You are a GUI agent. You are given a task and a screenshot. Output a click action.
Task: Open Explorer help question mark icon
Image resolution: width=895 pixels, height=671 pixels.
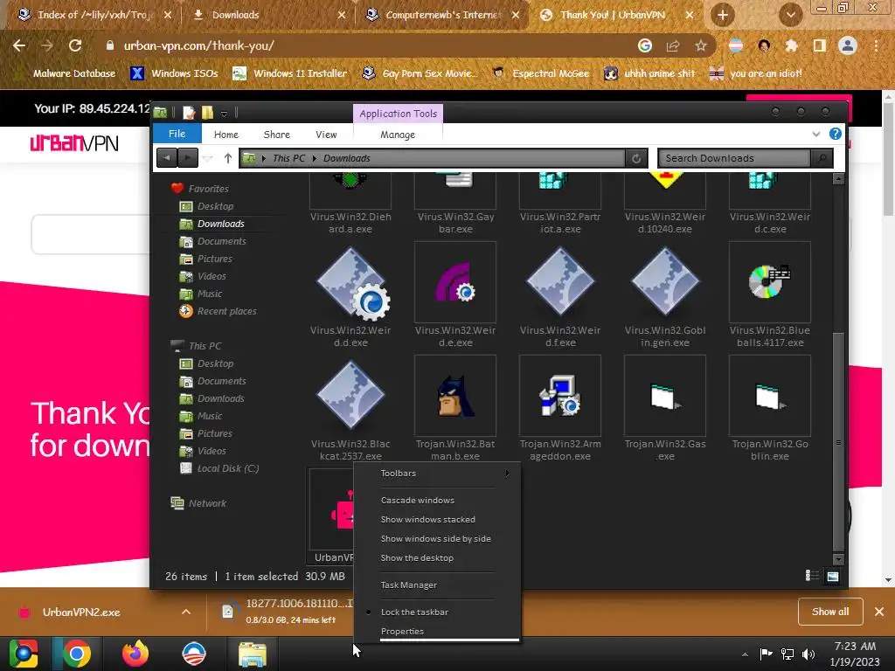click(835, 134)
